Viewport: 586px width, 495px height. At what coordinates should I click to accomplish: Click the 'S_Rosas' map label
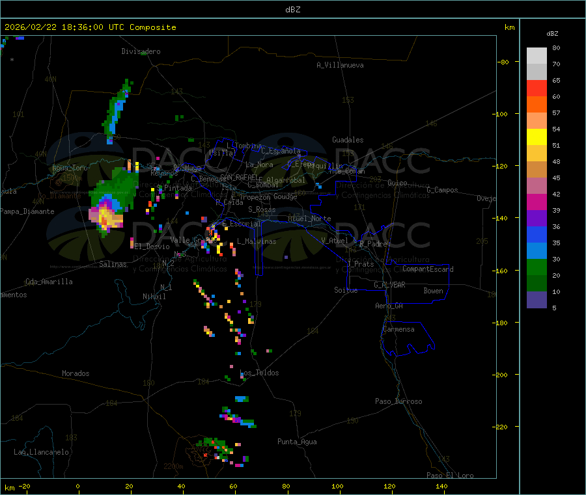pos(262,209)
